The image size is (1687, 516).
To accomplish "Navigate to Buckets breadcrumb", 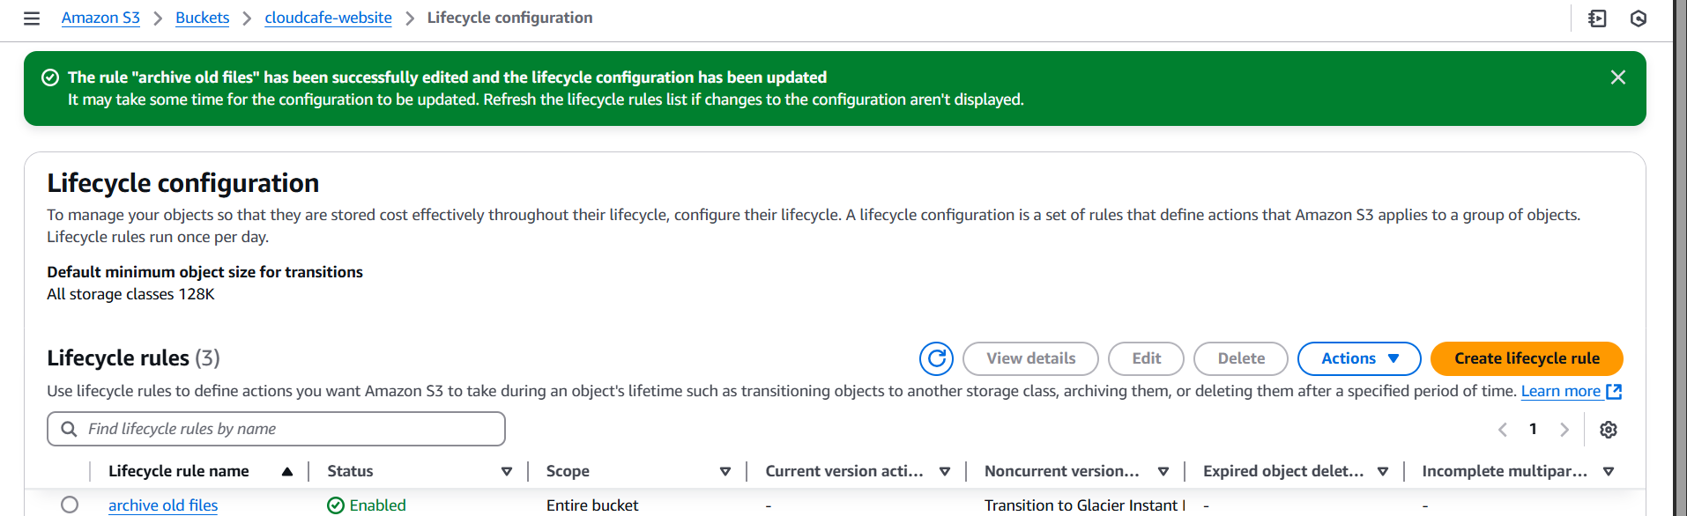I will coord(202,18).
